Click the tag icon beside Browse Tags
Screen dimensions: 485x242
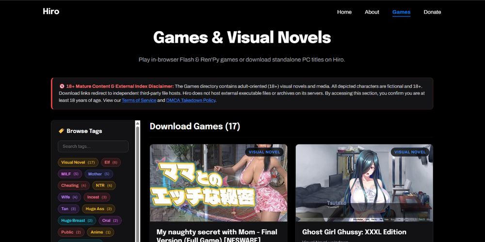(61, 131)
